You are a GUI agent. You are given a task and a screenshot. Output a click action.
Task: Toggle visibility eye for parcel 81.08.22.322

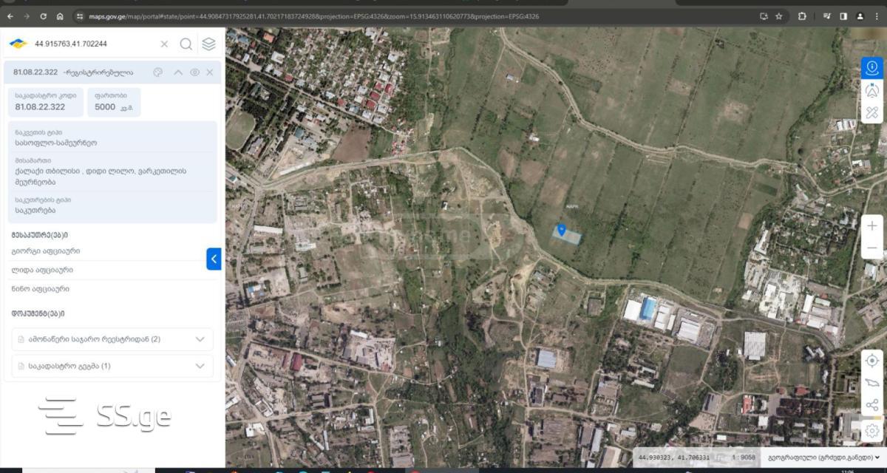[194, 72]
